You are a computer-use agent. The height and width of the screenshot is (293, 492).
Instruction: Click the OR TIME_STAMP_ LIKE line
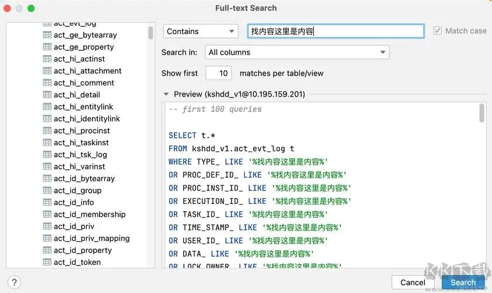click(255, 227)
